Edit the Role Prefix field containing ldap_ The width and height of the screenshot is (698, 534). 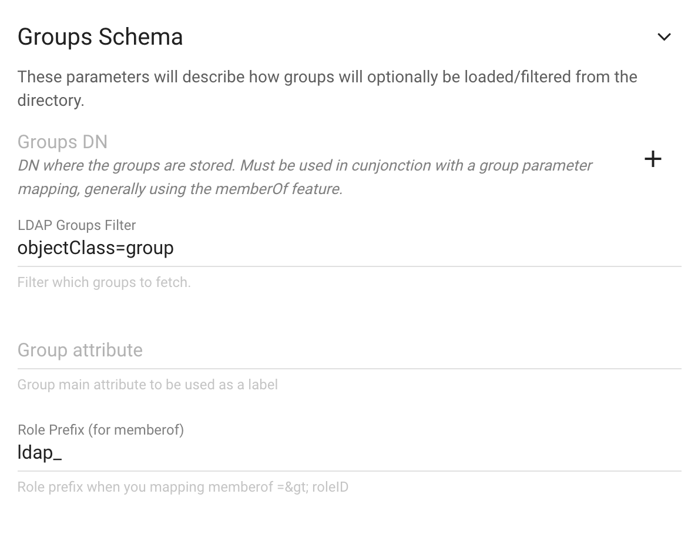(350, 452)
